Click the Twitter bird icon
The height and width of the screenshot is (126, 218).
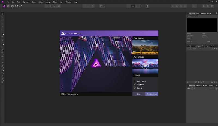coord(135,88)
